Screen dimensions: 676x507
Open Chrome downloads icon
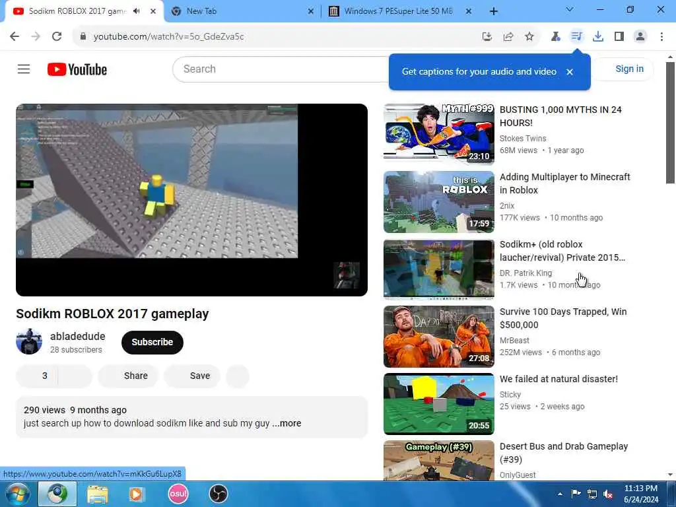click(598, 37)
